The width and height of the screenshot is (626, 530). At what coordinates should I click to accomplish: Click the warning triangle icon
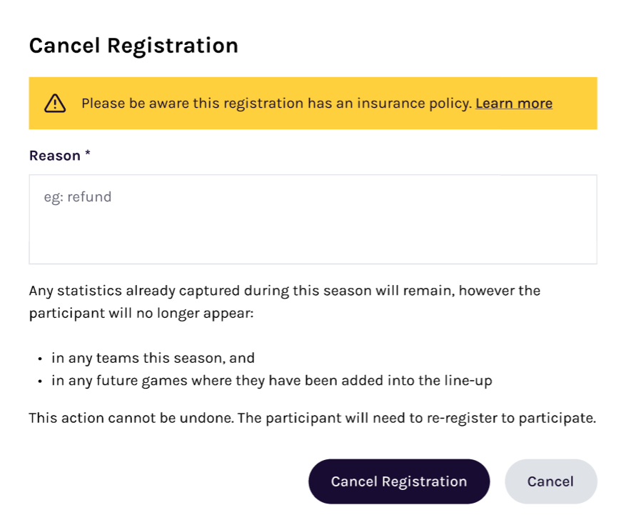pos(55,104)
